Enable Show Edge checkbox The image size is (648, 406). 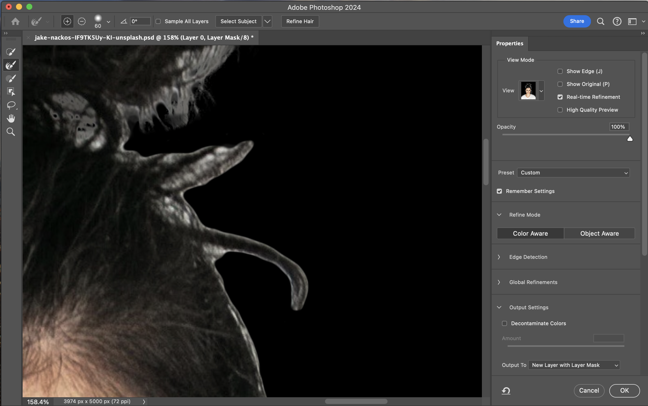pyautogui.click(x=560, y=71)
